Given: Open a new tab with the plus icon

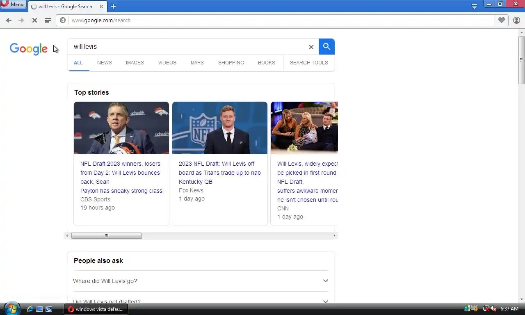Looking at the screenshot, I should pyautogui.click(x=113, y=6).
